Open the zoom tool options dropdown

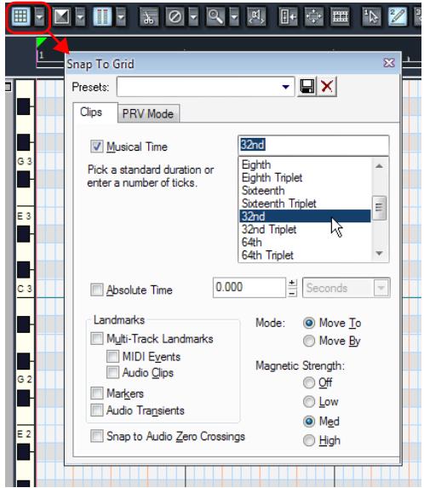(x=234, y=16)
